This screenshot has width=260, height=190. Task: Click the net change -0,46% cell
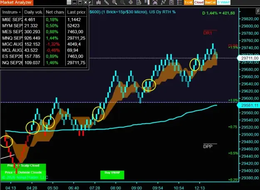point(53,51)
